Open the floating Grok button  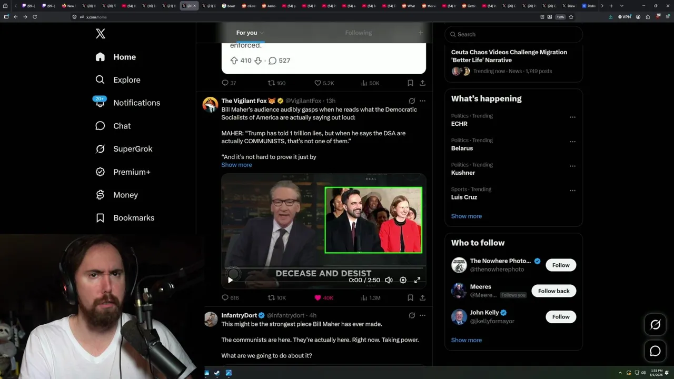pyautogui.click(x=655, y=325)
